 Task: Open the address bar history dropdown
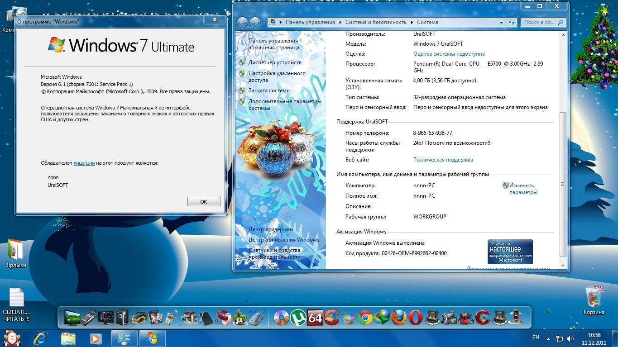(501, 22)
